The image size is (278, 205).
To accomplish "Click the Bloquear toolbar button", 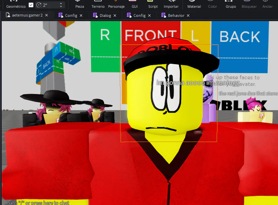I will 249,4.
